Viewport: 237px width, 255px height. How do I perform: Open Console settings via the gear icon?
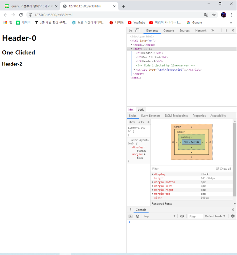(233, 216)
